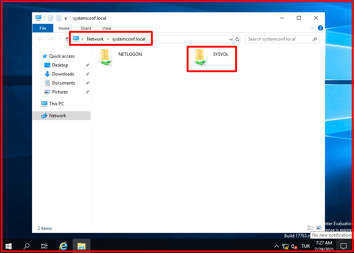
Task: Click the pin icon beside Downloads
Action: point(87,74)
